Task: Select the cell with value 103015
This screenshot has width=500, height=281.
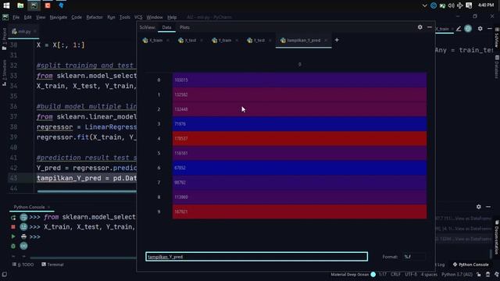Action: coord(299,80)
